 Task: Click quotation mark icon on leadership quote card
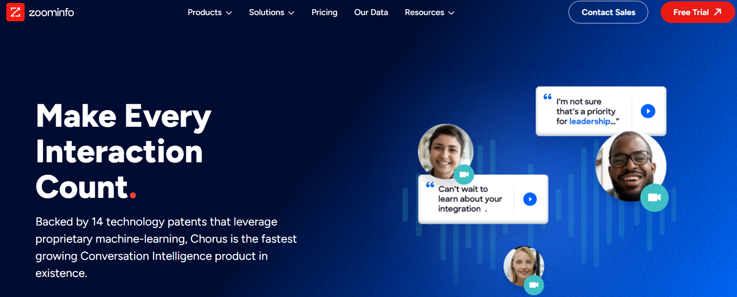pyautogui.click(x=547, y=97)
